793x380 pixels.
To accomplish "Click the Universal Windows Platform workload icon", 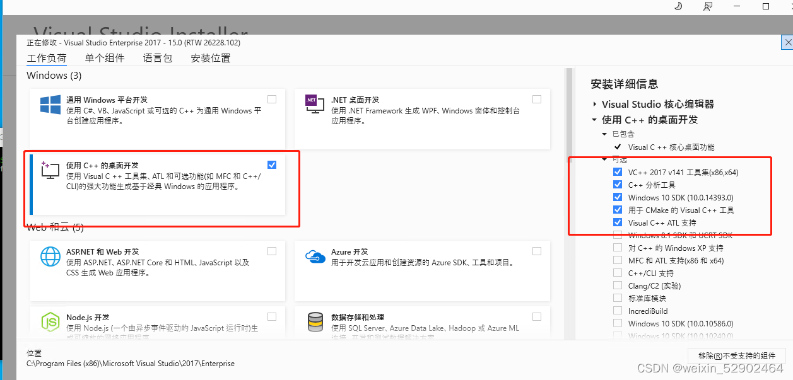I will click(50, 105).
